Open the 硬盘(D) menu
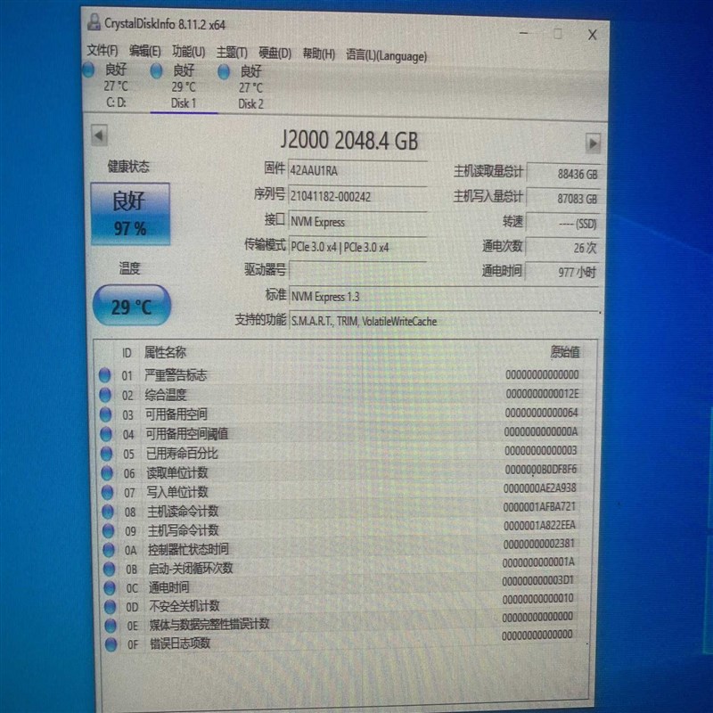 tap(275, 53)
